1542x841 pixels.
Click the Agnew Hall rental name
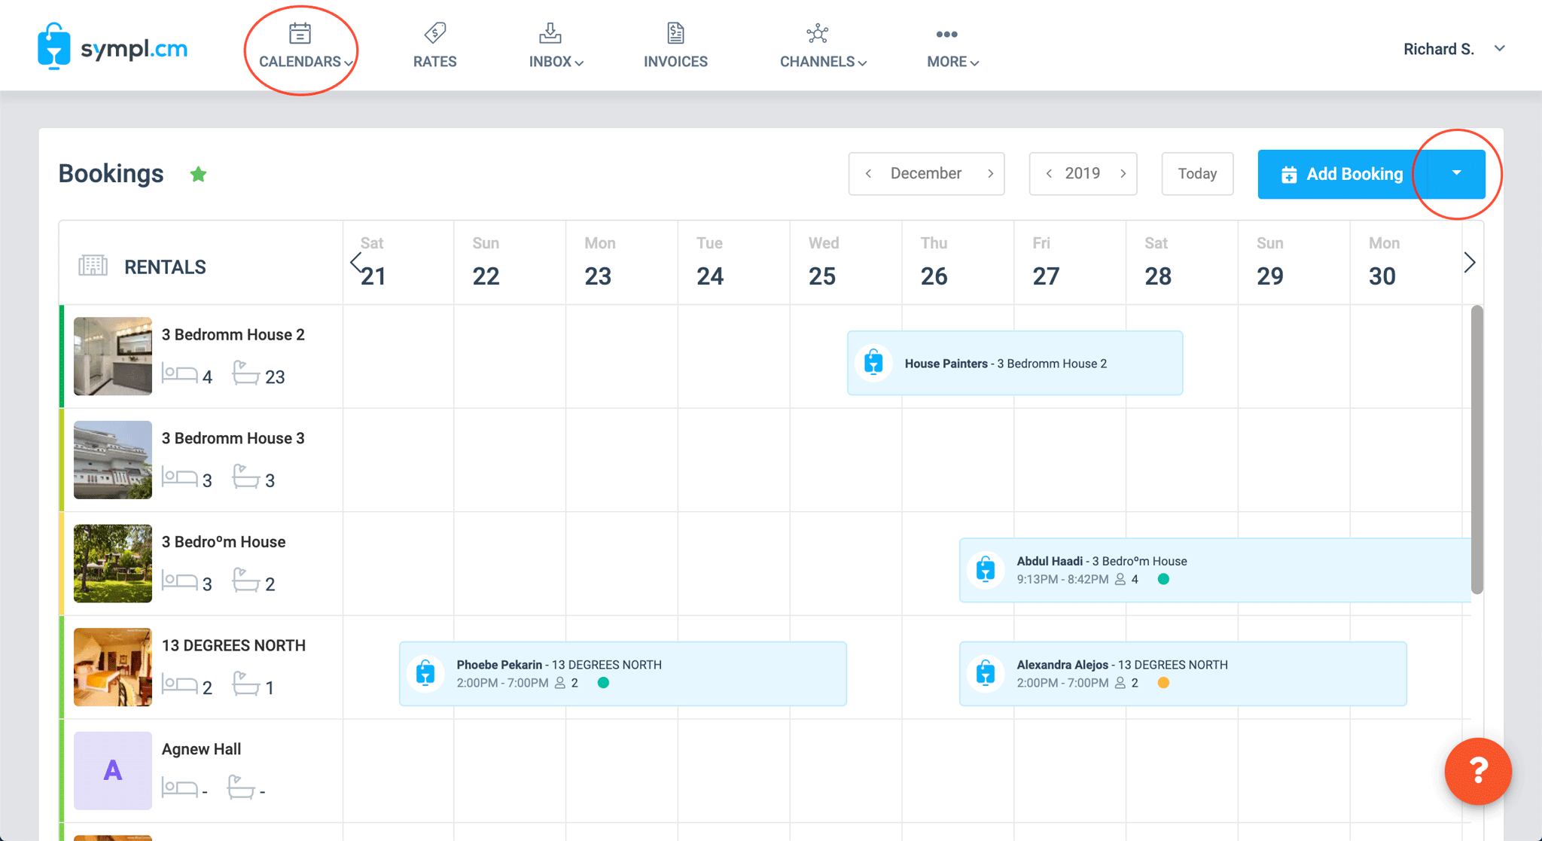click(x=201, y=749)
